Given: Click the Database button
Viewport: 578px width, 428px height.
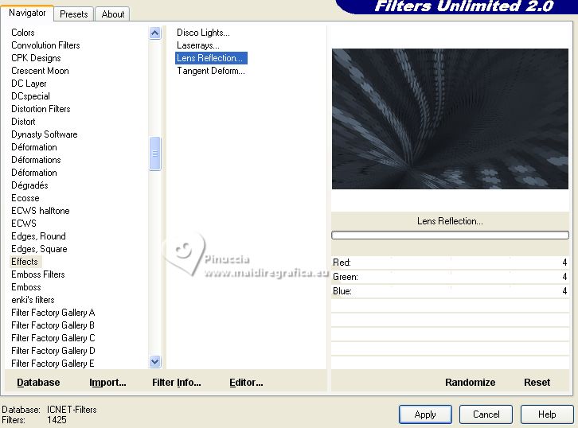Looking at the screenshot, I should pos(38,383).
